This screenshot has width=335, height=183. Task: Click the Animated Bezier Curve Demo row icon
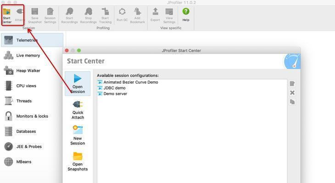(x=100, y=82)
